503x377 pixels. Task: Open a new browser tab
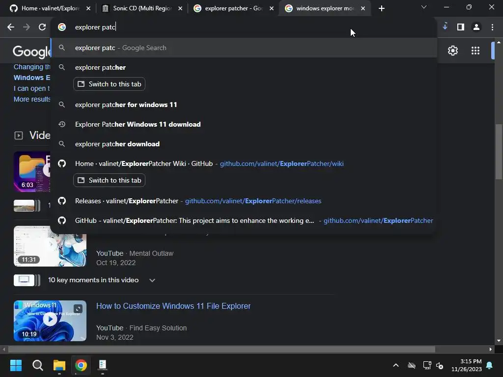(x=381, y=9)
